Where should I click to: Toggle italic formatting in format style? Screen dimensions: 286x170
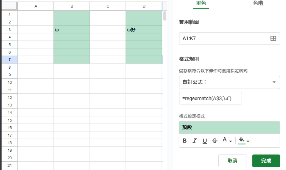(x=194, y=141)
